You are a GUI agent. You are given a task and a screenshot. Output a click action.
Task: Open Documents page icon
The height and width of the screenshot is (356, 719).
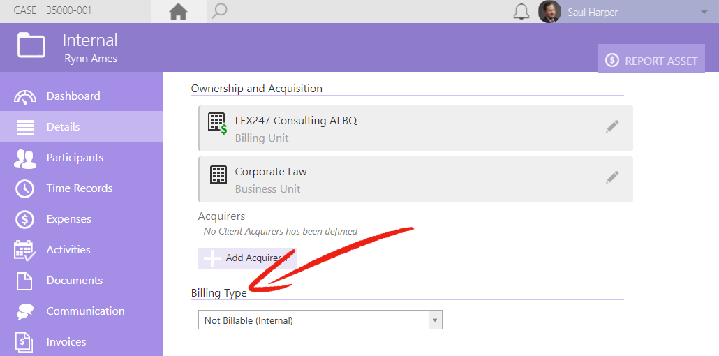[x=24, y=281]
